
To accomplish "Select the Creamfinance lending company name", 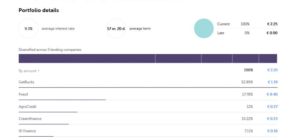I will pyautogui.click(x=30, y=119).
